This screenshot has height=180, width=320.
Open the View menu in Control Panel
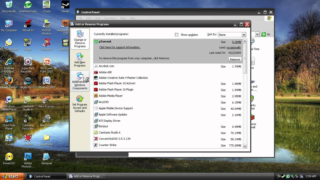click(97, 18)
